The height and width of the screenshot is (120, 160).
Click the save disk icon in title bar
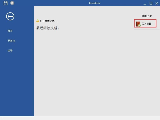coord(5,3)
